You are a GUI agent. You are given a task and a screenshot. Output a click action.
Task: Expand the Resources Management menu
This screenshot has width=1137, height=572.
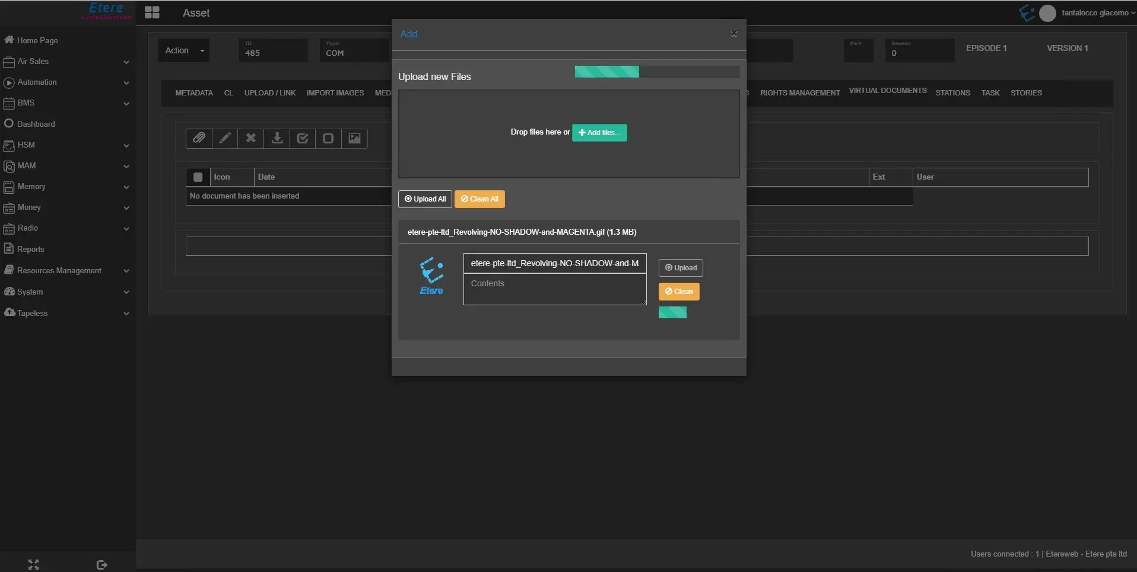point(65,271)
